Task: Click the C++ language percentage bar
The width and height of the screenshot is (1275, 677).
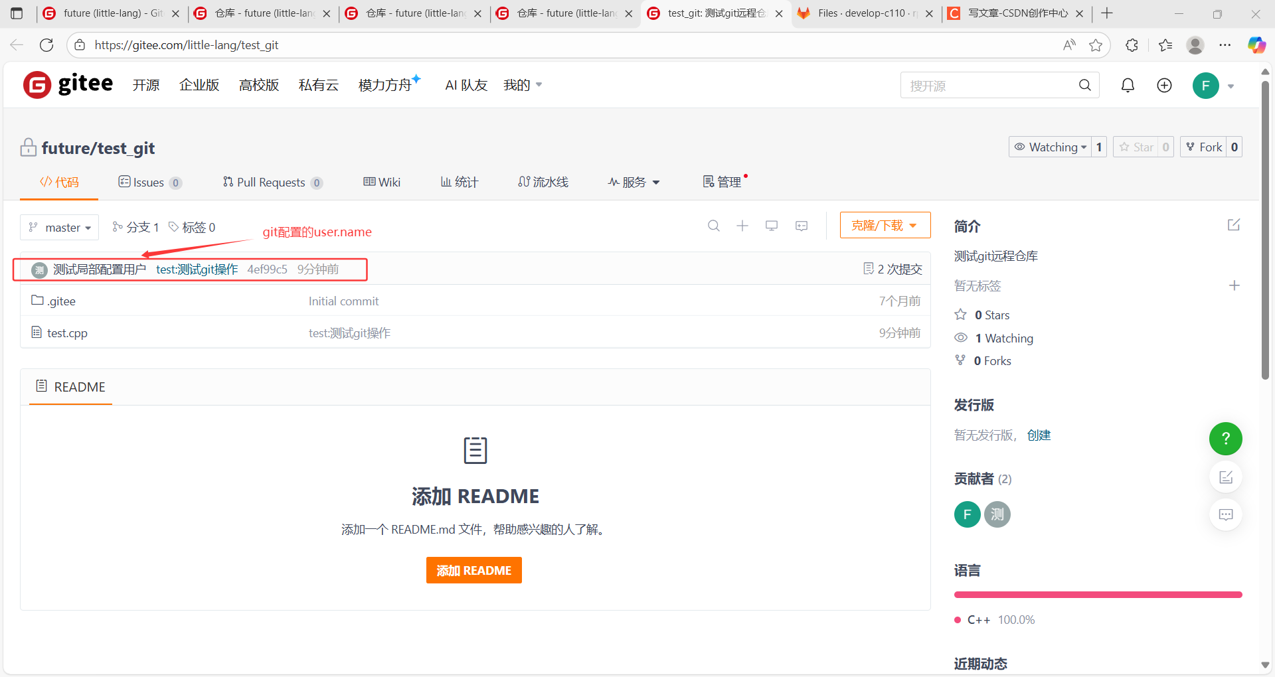Action: (x=1098, y=595)
